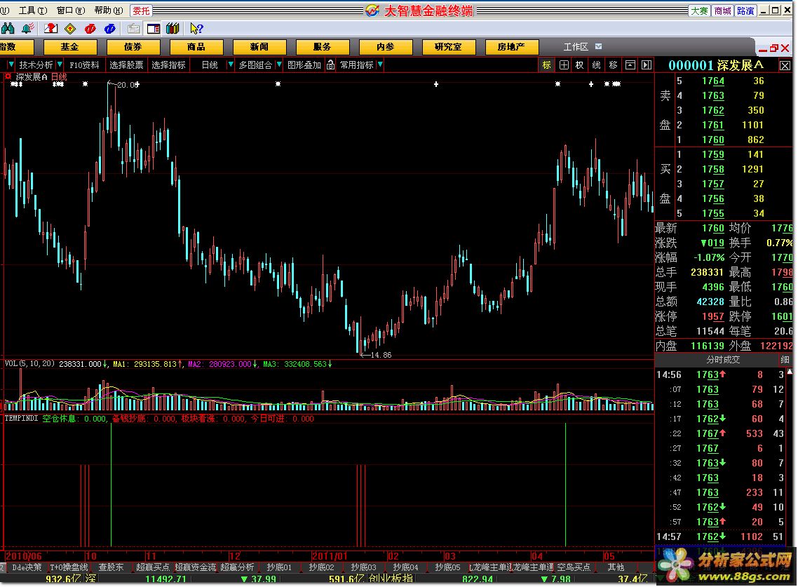Open the 窗口(W) menu
Viewport: 798px width, 587px height.
[71, 11]
